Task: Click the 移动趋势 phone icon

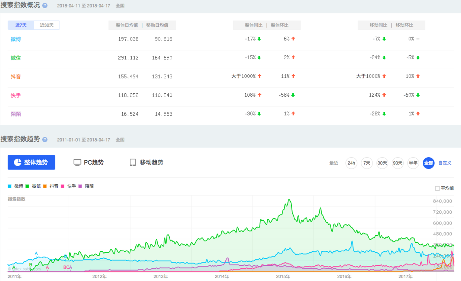Action: [x=132, y=162]
